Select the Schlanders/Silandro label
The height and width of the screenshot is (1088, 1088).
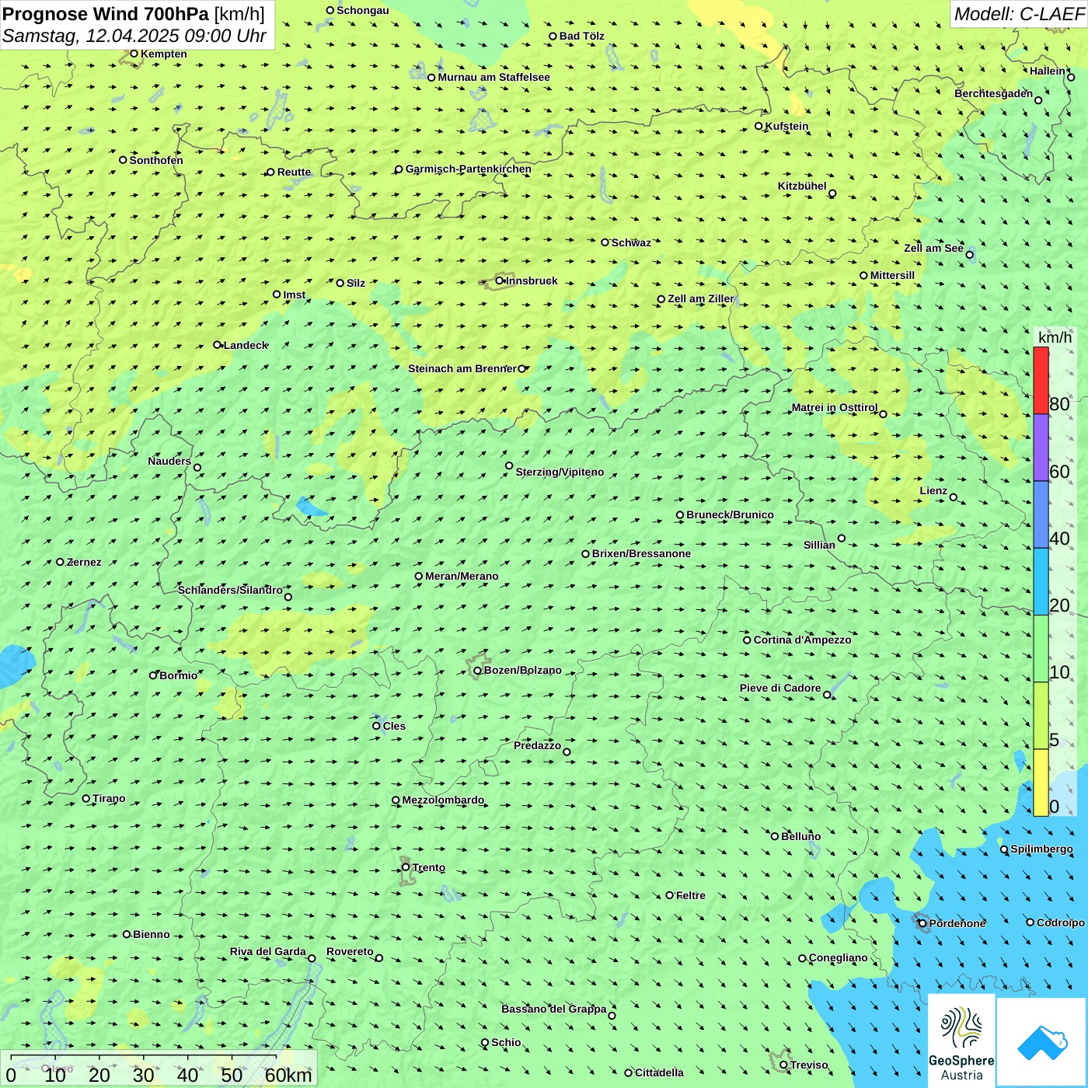click(x=230, y=590)
